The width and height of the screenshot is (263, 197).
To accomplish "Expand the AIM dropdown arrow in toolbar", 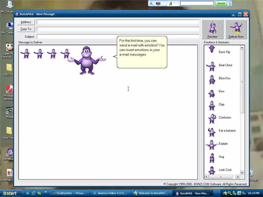I will pos(175,4).
